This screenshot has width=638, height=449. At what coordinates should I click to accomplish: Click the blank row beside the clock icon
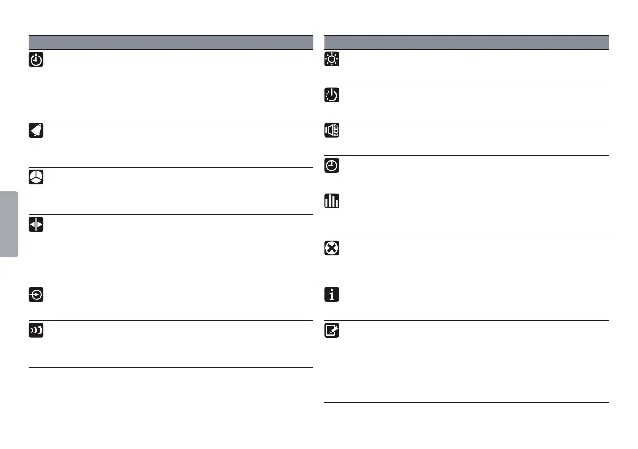pyautogui.click(x=471, y=173)
